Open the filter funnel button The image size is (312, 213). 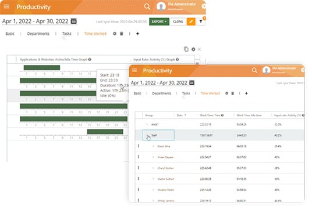[201, 21]
